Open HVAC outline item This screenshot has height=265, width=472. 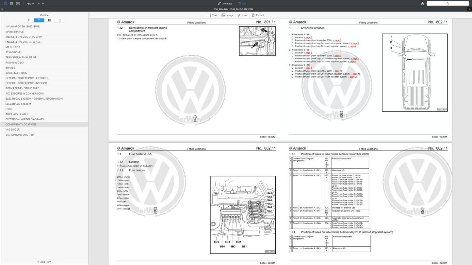click(x=9, y=109)
